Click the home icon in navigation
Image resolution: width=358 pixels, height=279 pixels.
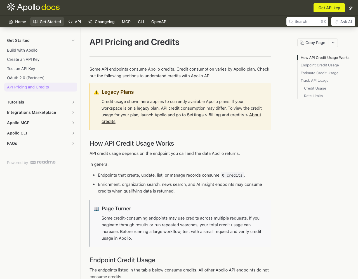pos(11,22)
